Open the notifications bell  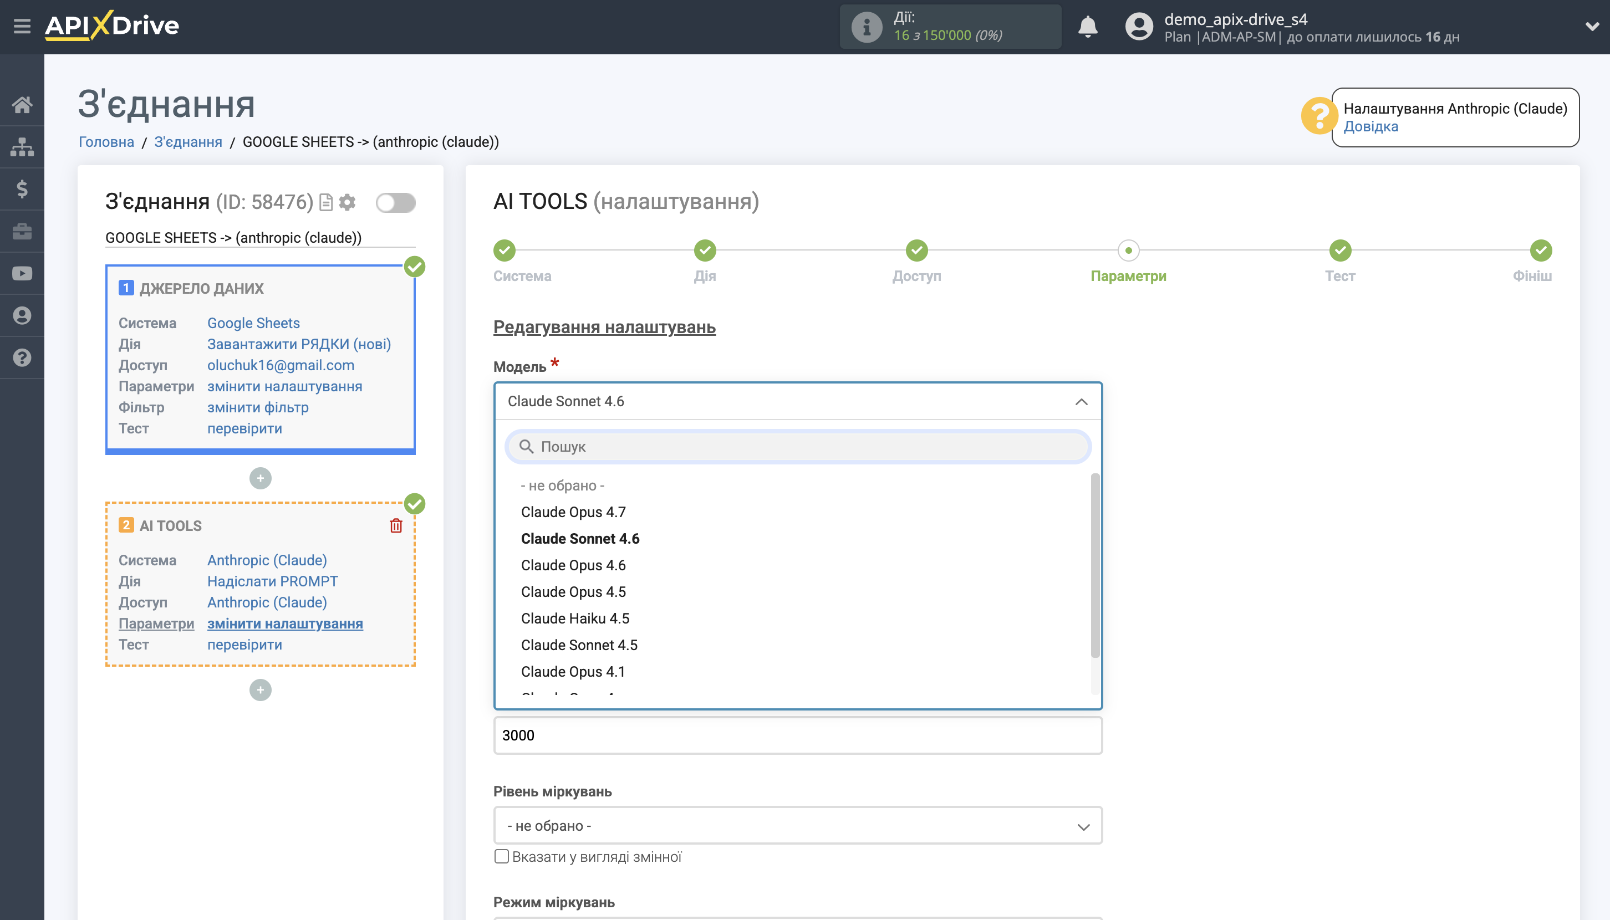click(1087, 27)
